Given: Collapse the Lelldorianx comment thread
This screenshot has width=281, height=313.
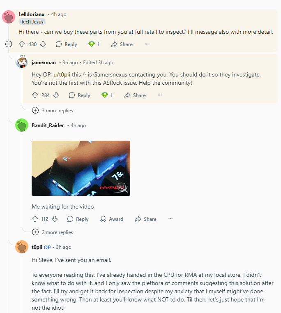Looking at the screenshot, I should click(9, 44).
